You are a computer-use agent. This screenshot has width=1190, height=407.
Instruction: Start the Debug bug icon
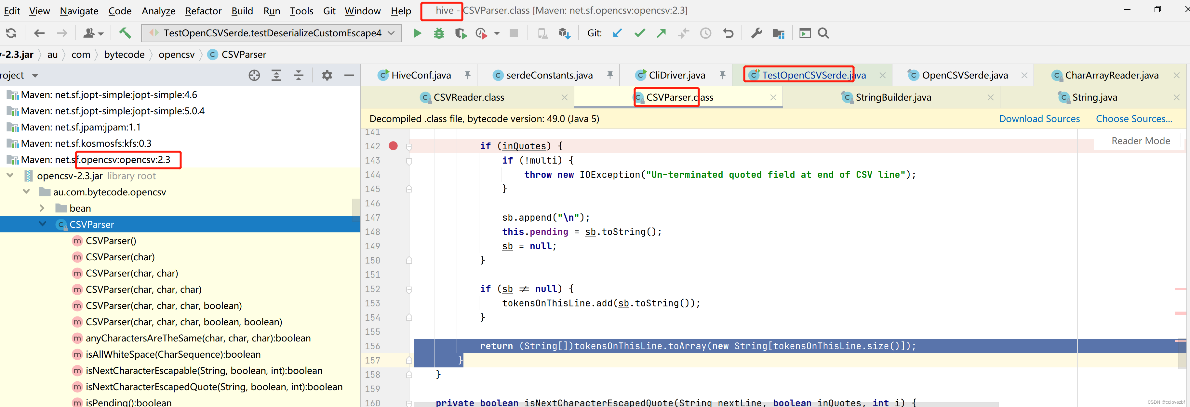[x=438, y=33]
